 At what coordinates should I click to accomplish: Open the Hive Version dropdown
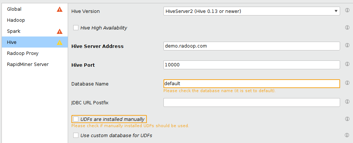point(252,11)
